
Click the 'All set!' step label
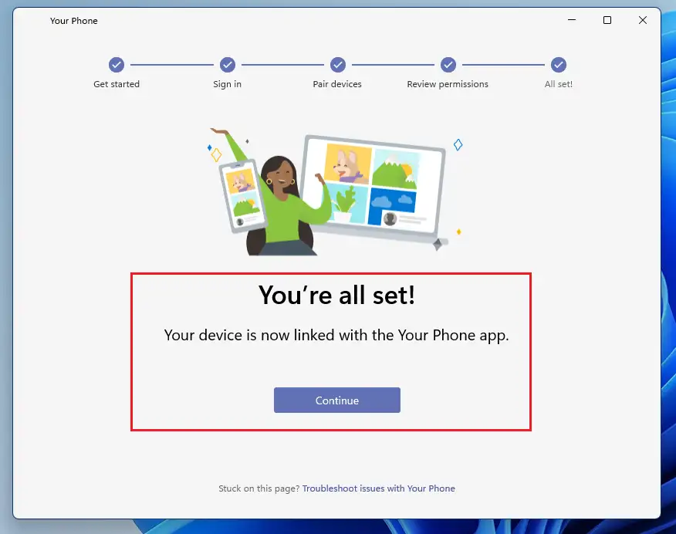point(558,84)
